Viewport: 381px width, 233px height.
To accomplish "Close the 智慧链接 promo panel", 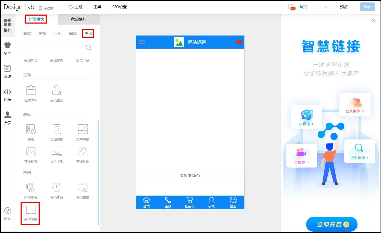I will [x=374, y=21].
